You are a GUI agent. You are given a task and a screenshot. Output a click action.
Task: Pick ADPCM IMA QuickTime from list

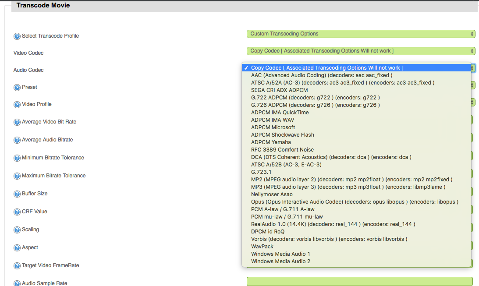pyautogui.click(x=356, y=112)
